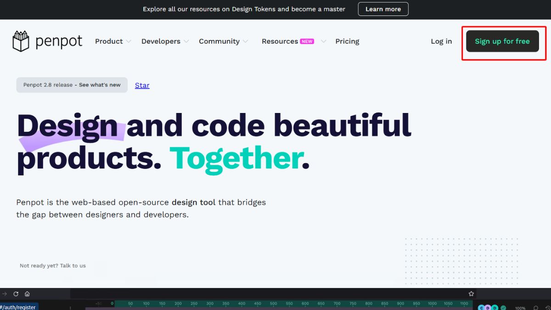Open Penpot 2.8 release See what's new
This screenshot has width=551, height=310.
click(72, 85)
